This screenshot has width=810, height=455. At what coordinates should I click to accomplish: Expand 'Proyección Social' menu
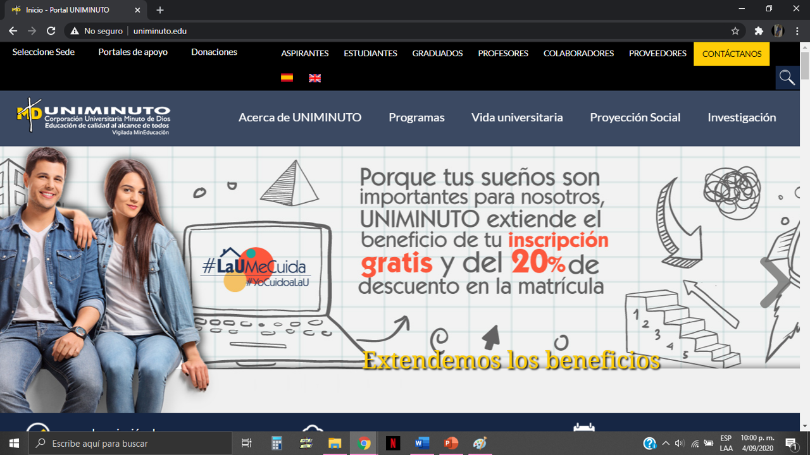click(x=635, y=118)
